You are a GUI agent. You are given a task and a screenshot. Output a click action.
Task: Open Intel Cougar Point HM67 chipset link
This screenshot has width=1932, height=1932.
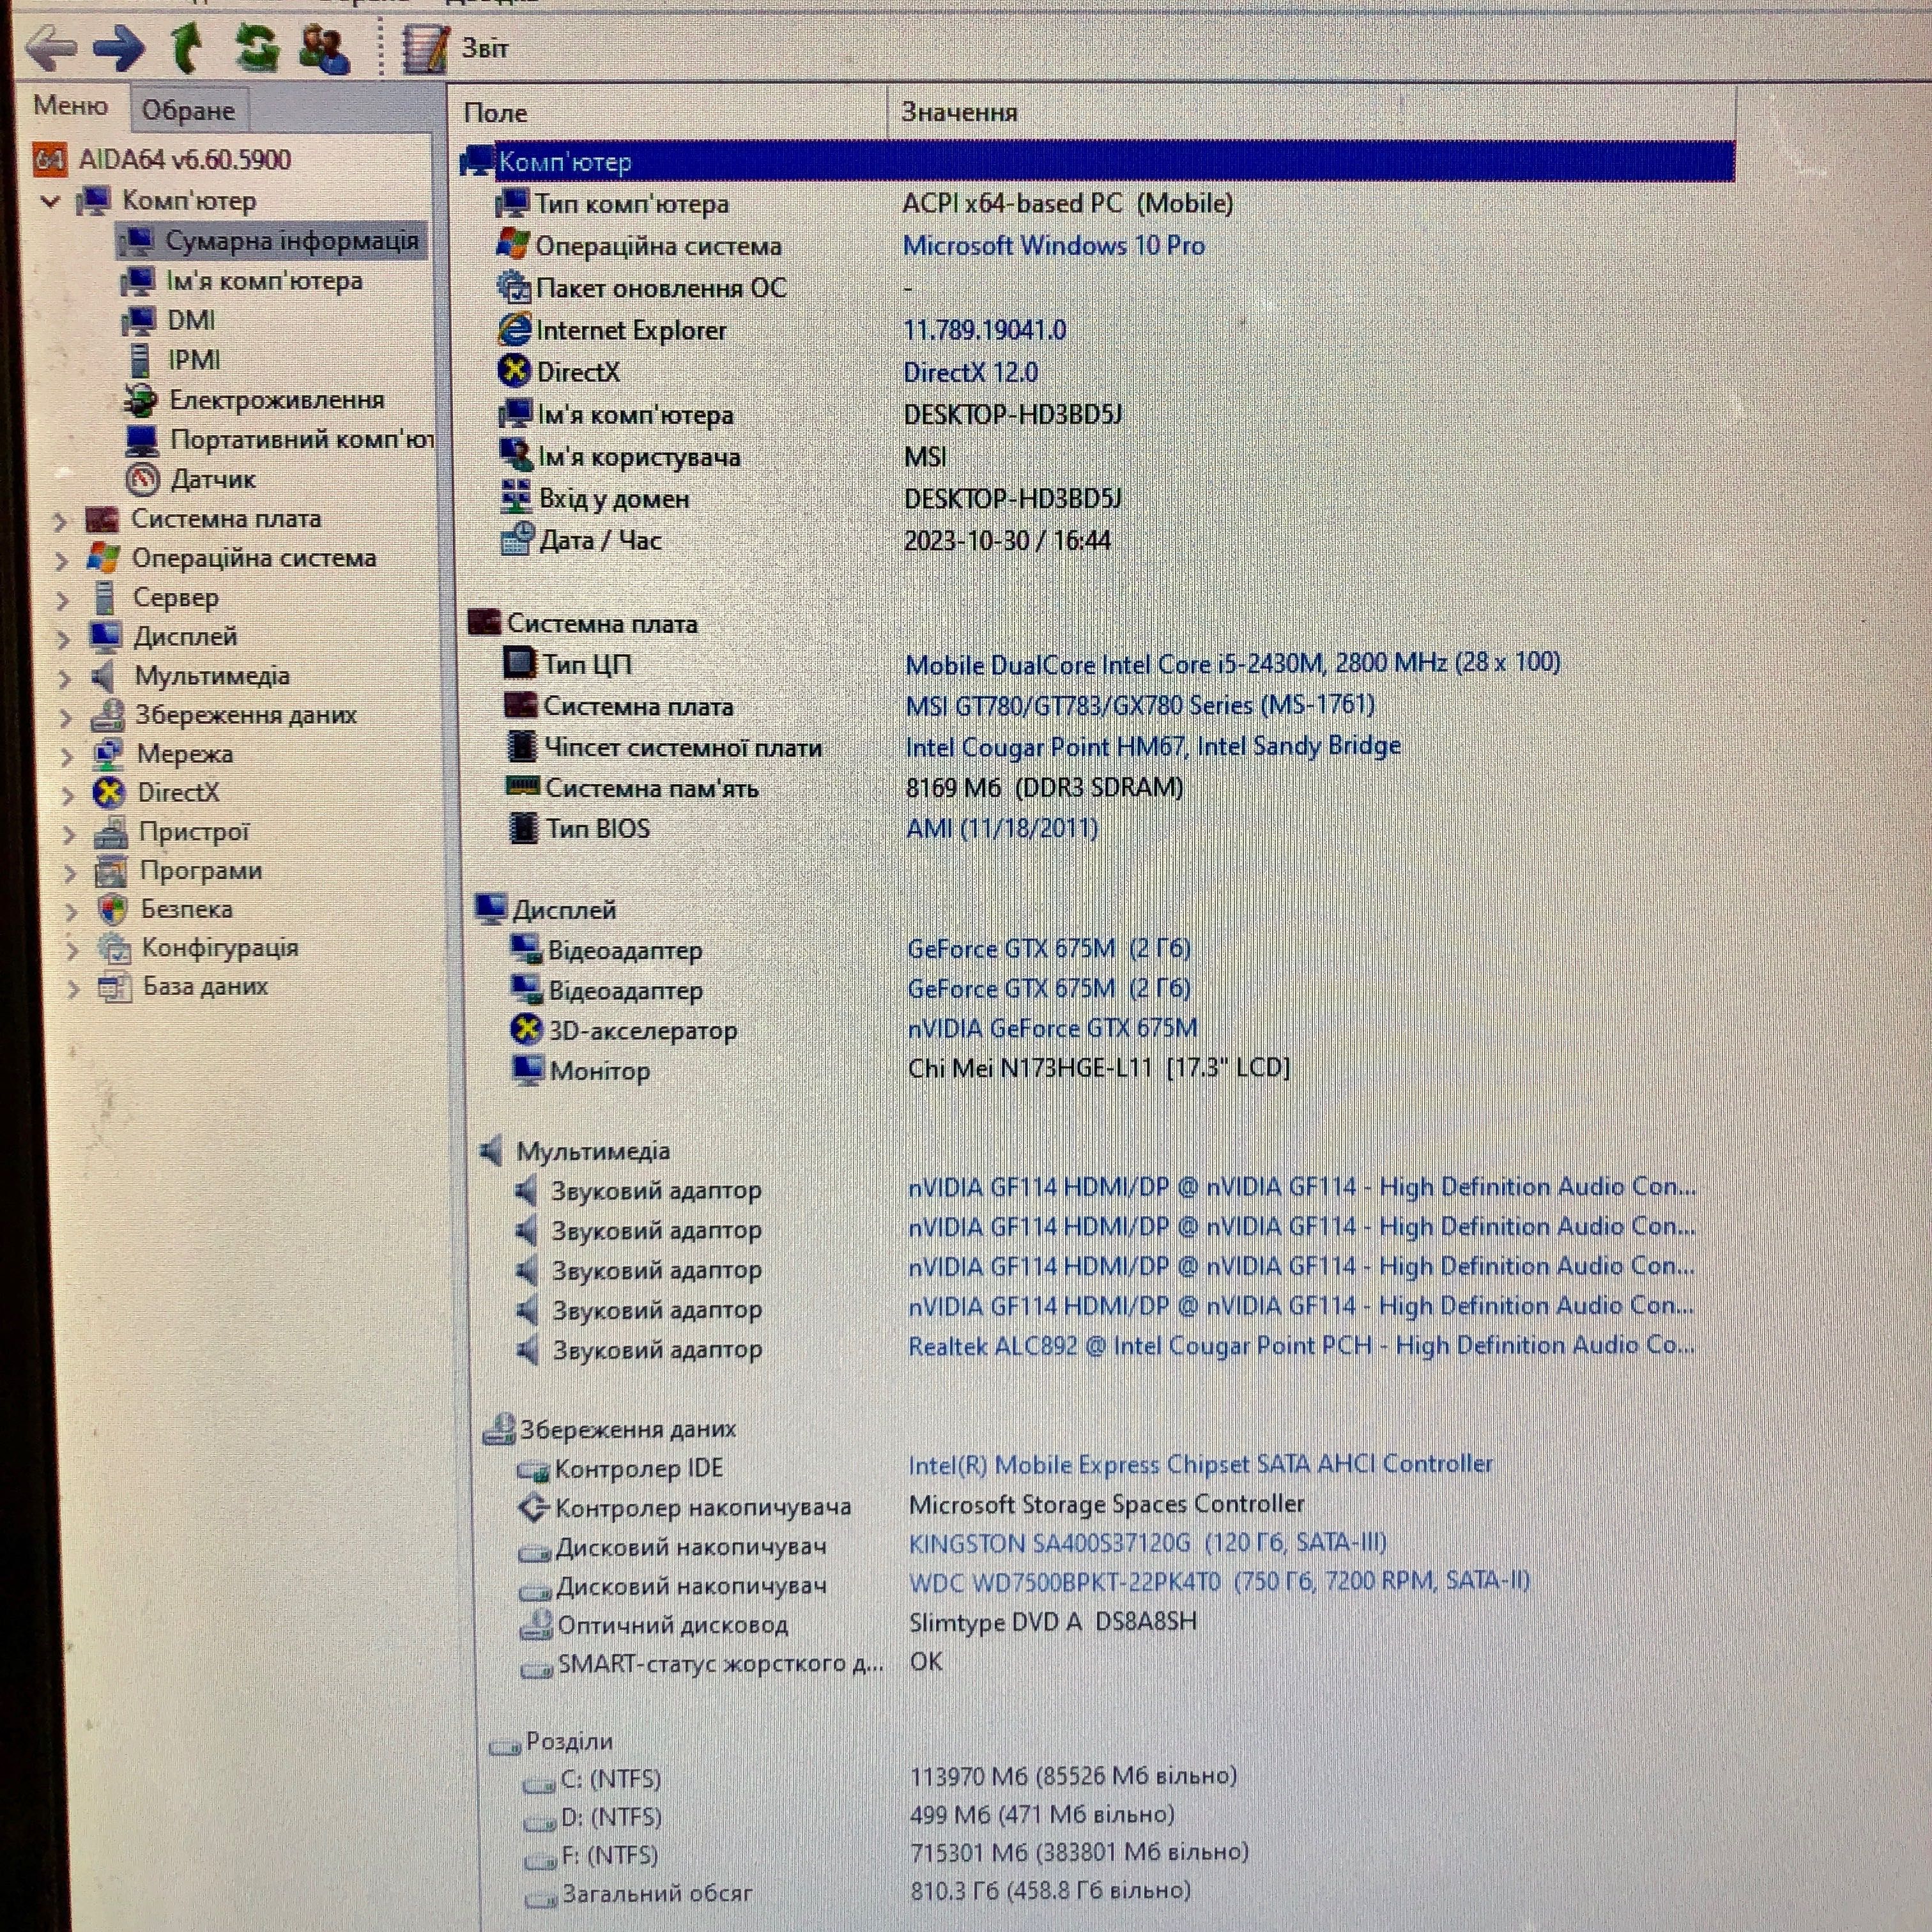point(1153,746)
